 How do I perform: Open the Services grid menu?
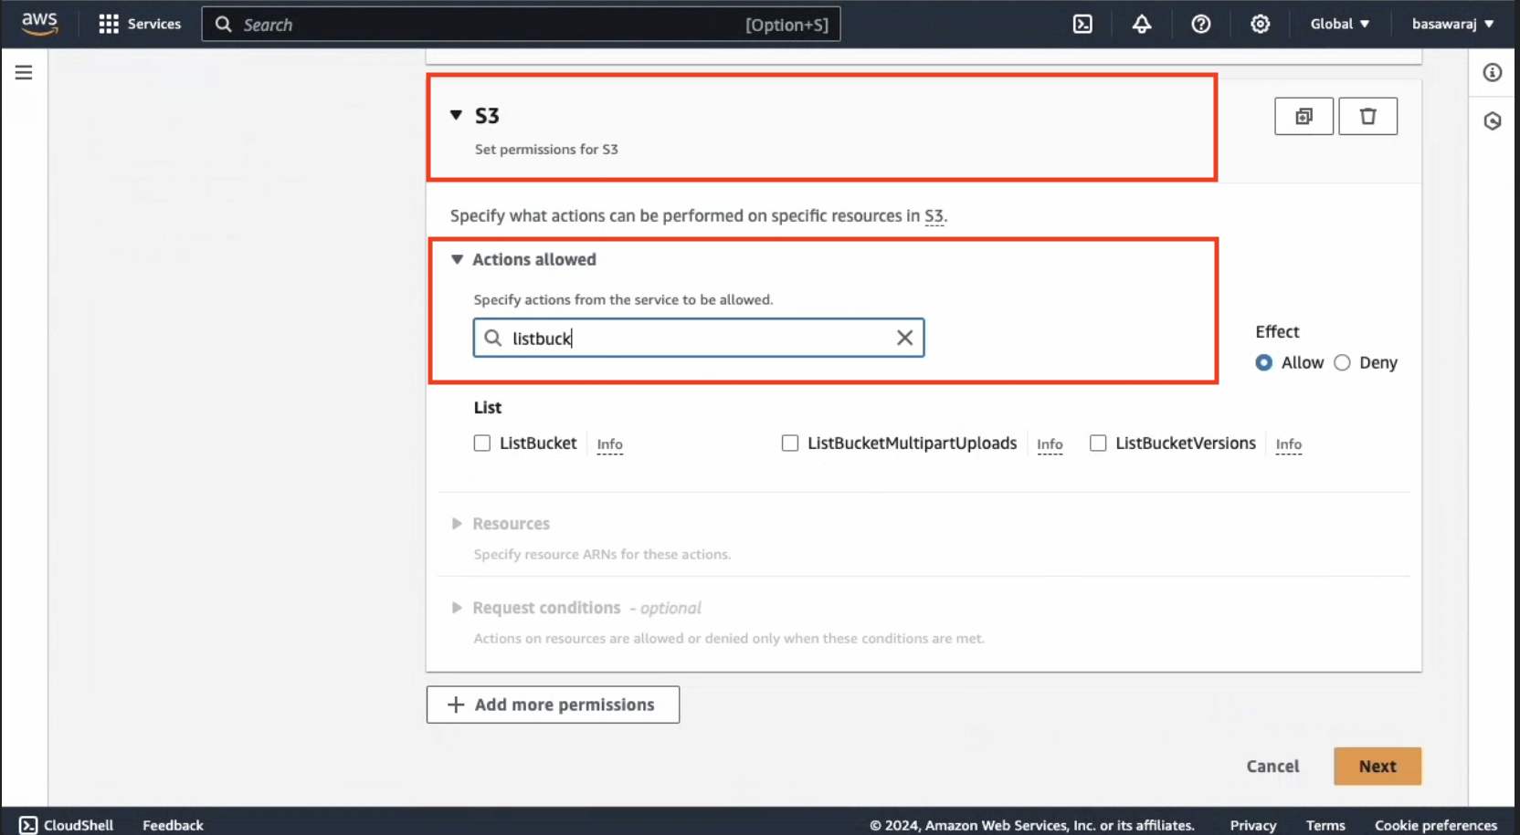[x=109, y=24]
